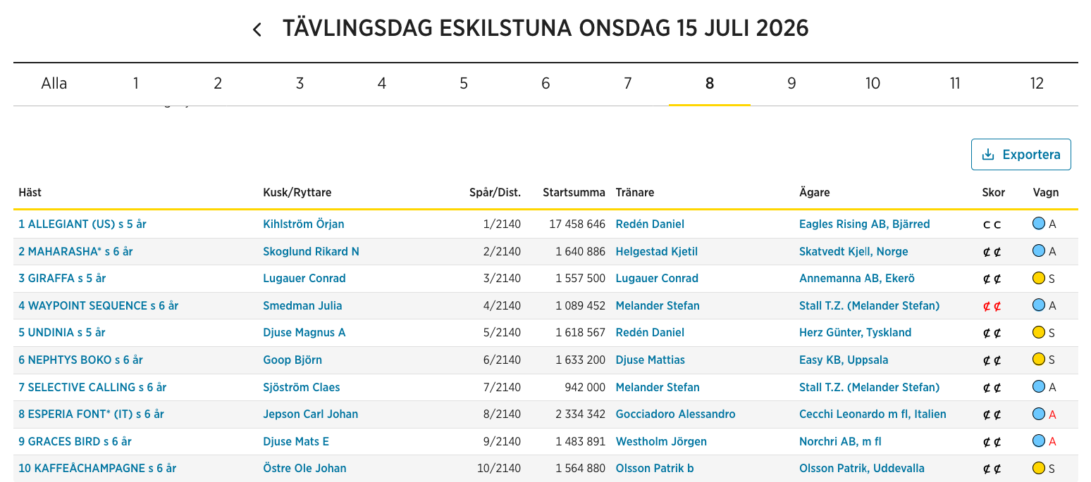Export the start list with Exportera button
This screenshot has height=482, width=1091.
tap(1021, 154)
